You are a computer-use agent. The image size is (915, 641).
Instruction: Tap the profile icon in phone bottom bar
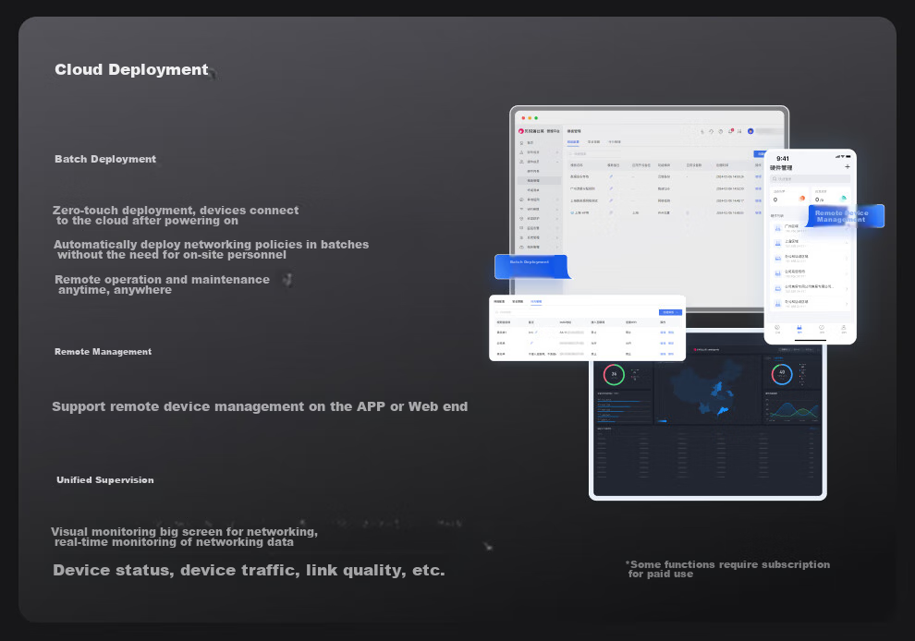pyautogui.click(x=843, y=329)
